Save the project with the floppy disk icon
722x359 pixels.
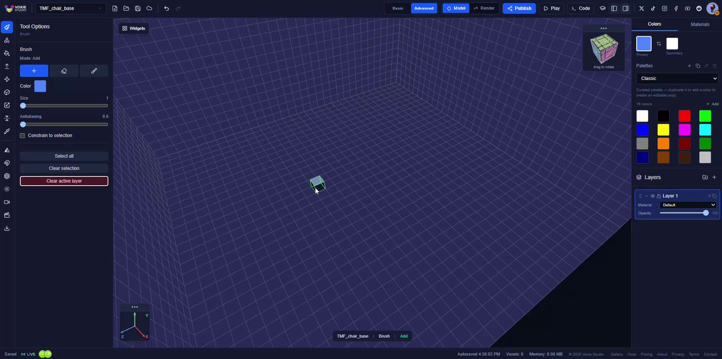click(138, 8)
